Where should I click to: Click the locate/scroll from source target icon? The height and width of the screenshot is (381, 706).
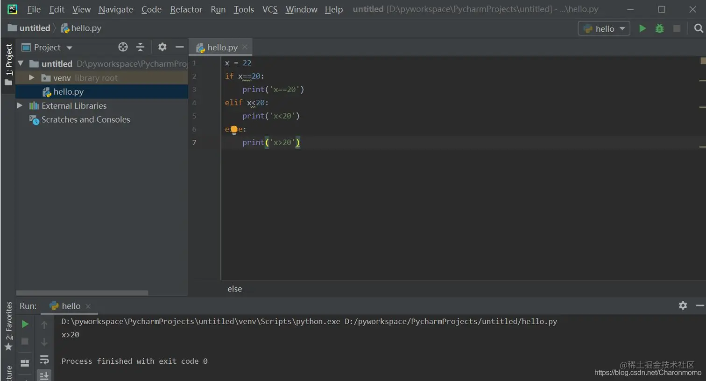(x=123, y=47)
